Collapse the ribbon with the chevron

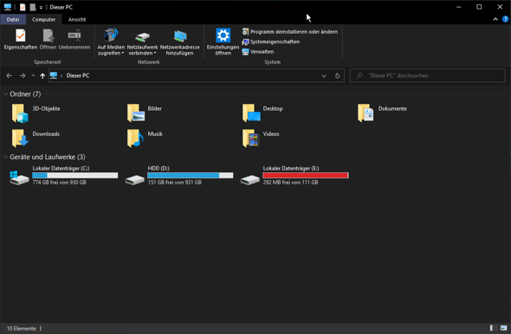point(495,19)
